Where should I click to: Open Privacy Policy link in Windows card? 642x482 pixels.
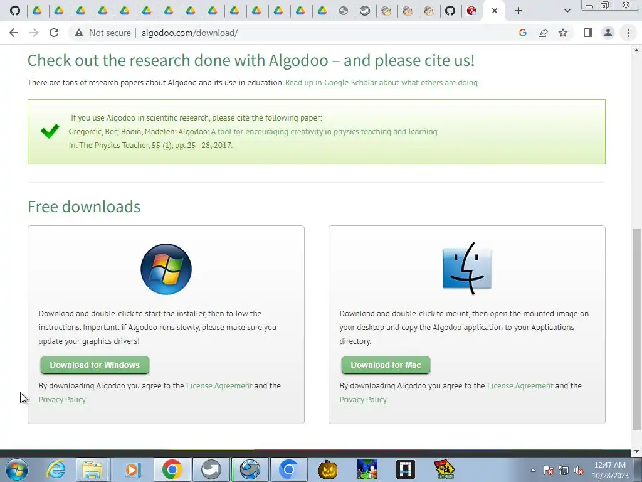tap(62, 400)
